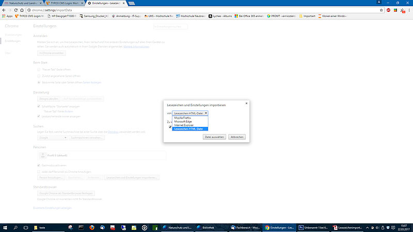Switch to Photoshop Unbenannt-1 taskbar window
This screenshot has width=413, height=232.
tap(313, 227)
